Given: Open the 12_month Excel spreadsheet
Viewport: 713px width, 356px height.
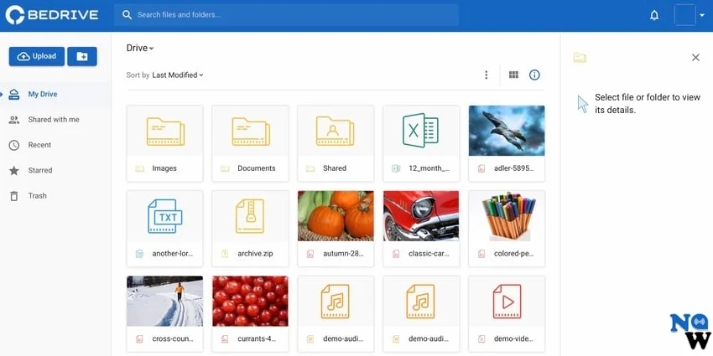Looking at the screenshot, I should click(421, 142).
